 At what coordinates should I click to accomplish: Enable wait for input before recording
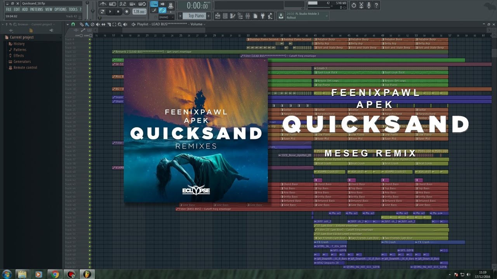pyautogui.click(x=113, y=4)
